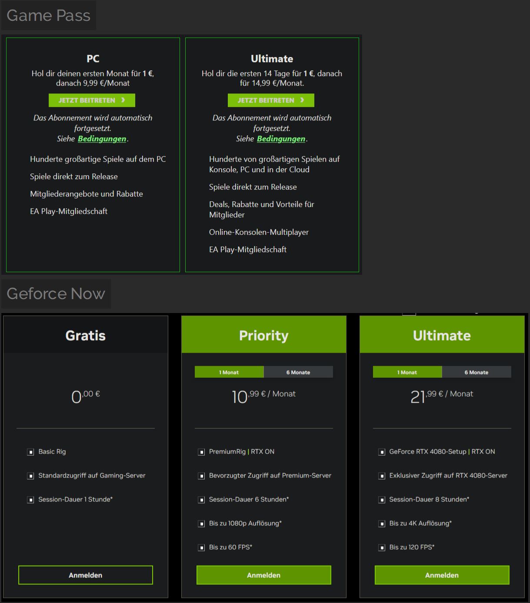This screenshot has height=603, width=530.
Task: Select 1 Monat tab in Priority plan
Action: [x=229, y=372]
